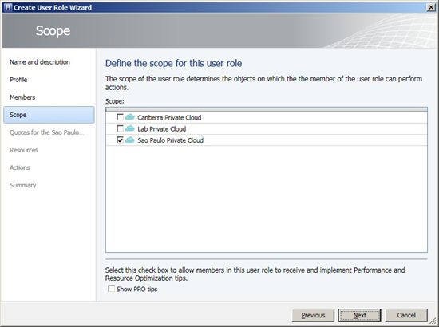
Task: Open the Actions wizard step
Action: pos(20,167)
